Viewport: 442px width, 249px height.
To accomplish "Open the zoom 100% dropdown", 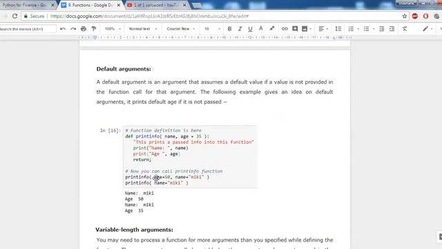I will coord(113,29).
